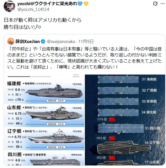Open the left carrier comparison image
The image size is (166, 168).
[x=44, y=120]
